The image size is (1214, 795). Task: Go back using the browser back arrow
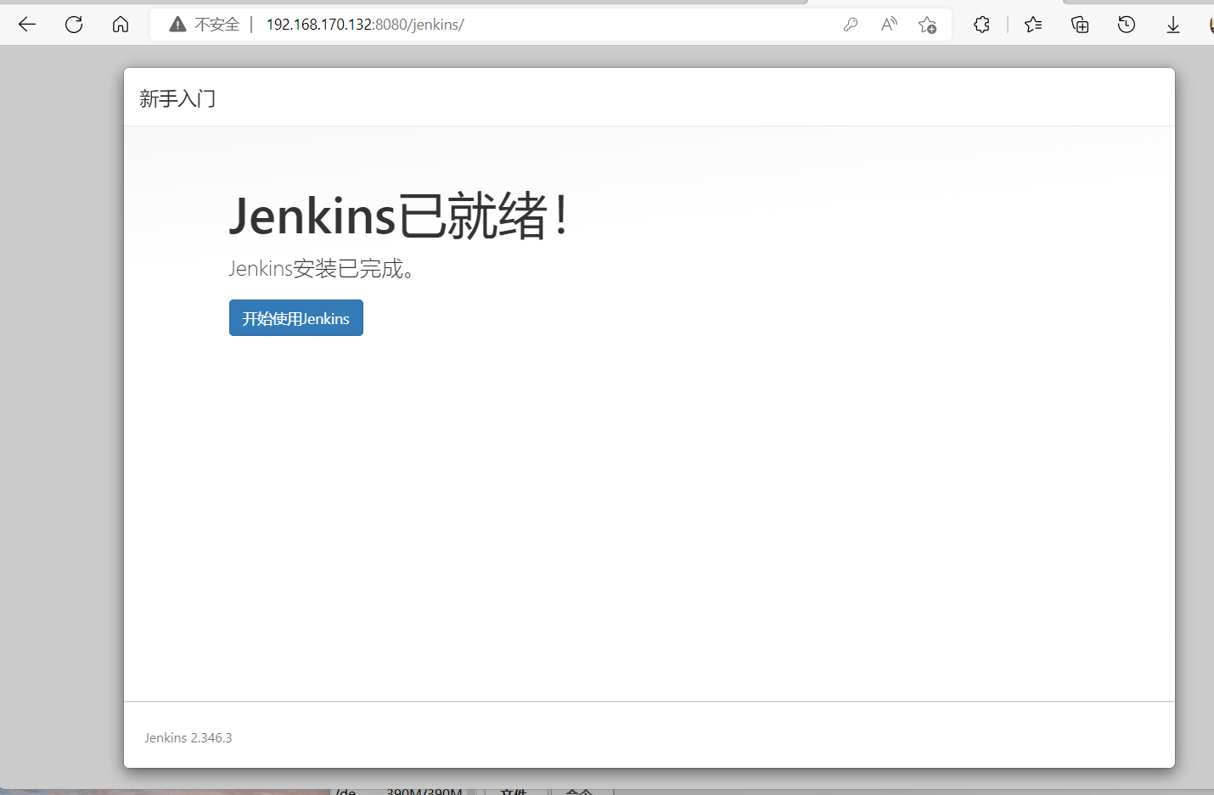click(x=27, y=25)
